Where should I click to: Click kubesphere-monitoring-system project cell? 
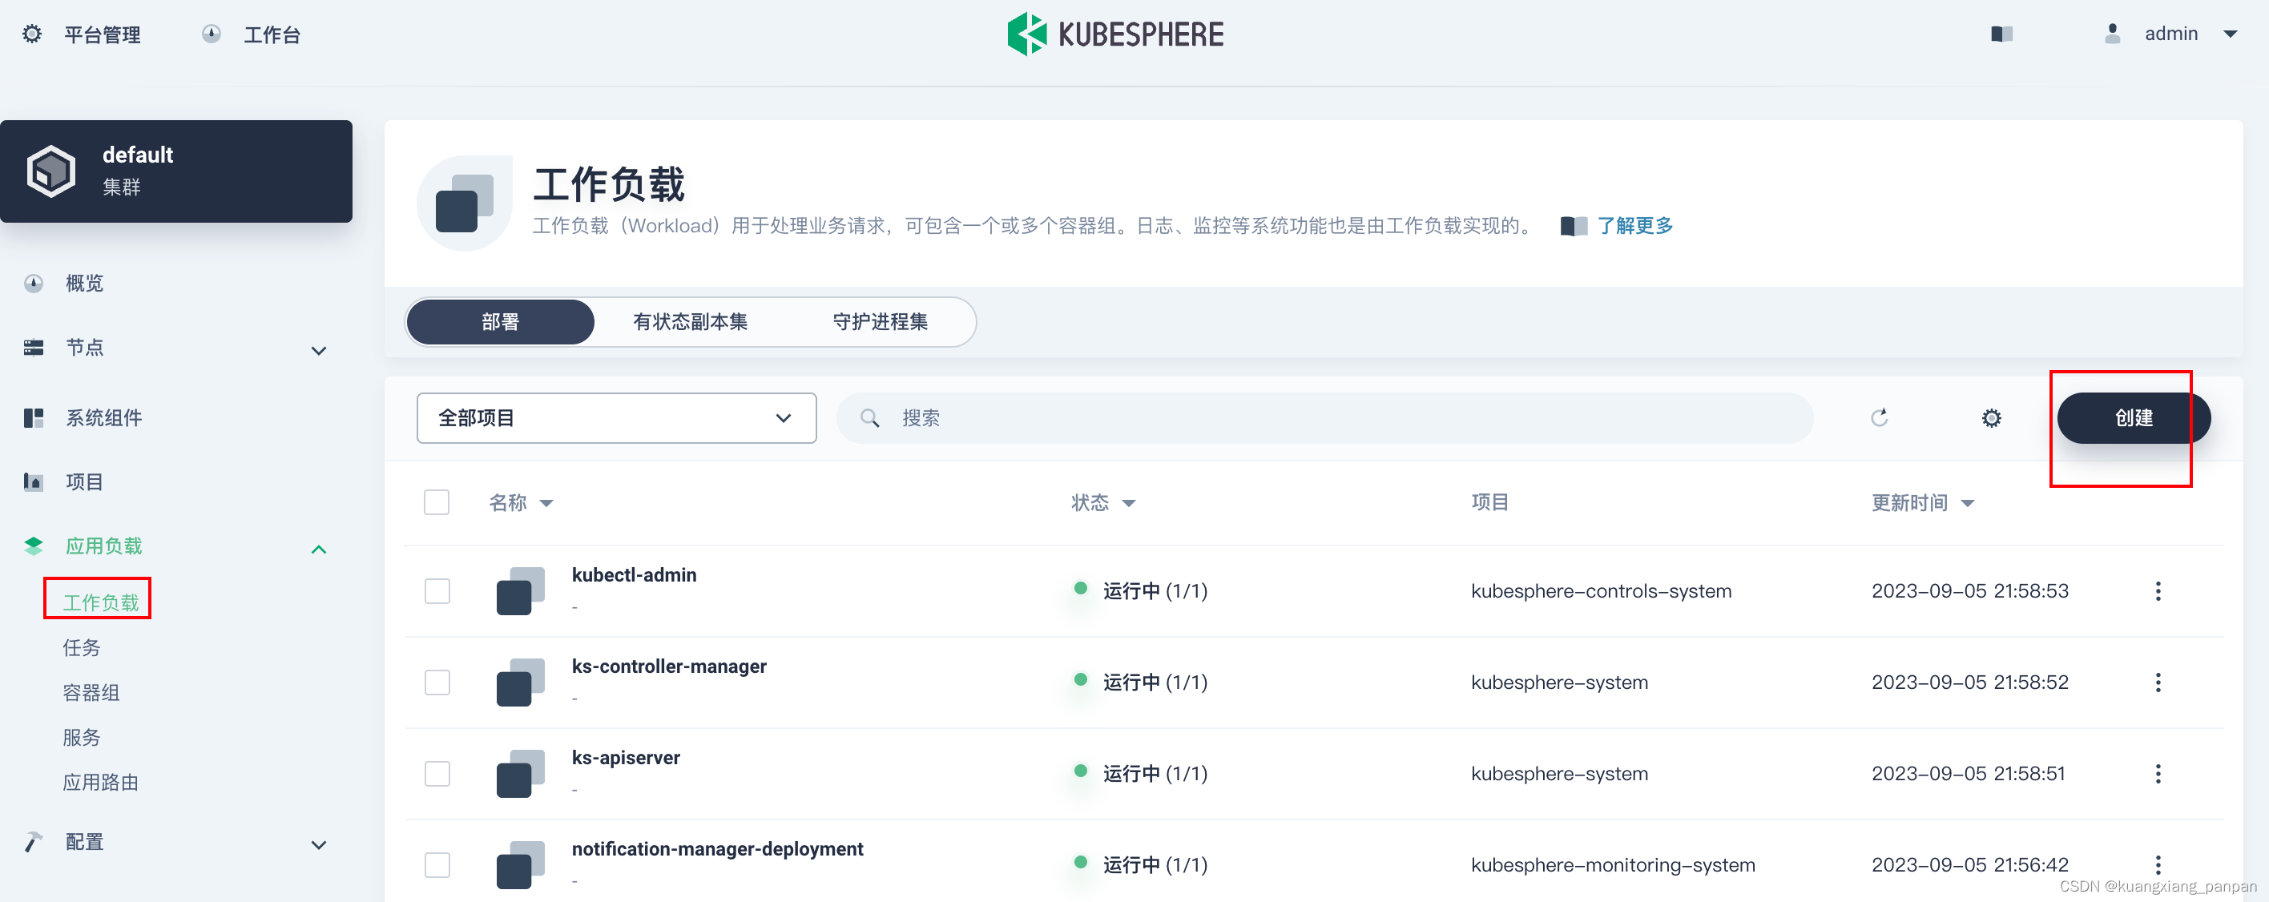pos(1612,865)
